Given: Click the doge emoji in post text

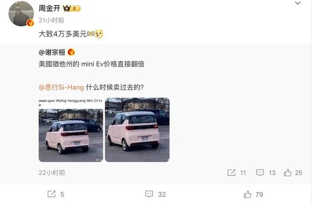Looking at the screenshot, I should click(x=98, y=34).
